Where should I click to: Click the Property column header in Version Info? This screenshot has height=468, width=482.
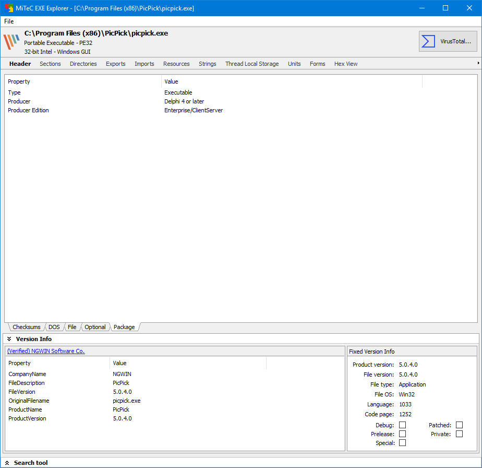click(x=58, y=363)
